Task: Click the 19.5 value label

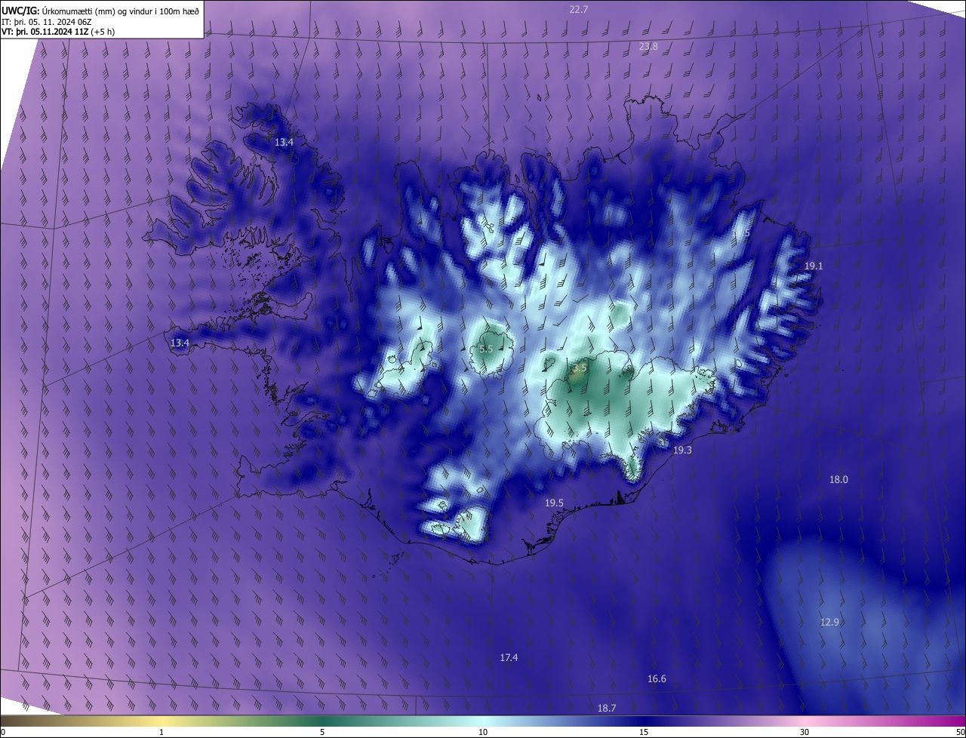Action: coord(555,503)
